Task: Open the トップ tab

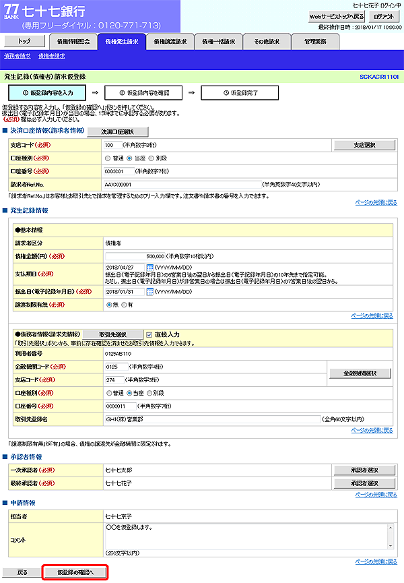Action: (x=24, y=41)
